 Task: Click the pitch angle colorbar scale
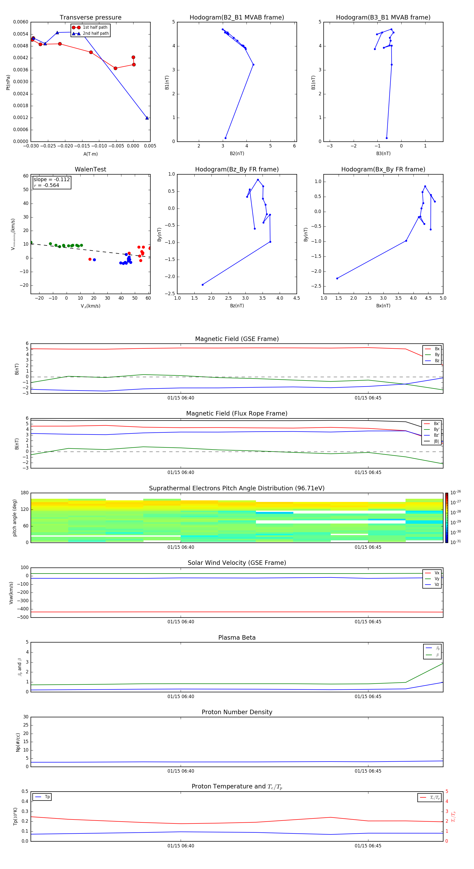(447, 518)
